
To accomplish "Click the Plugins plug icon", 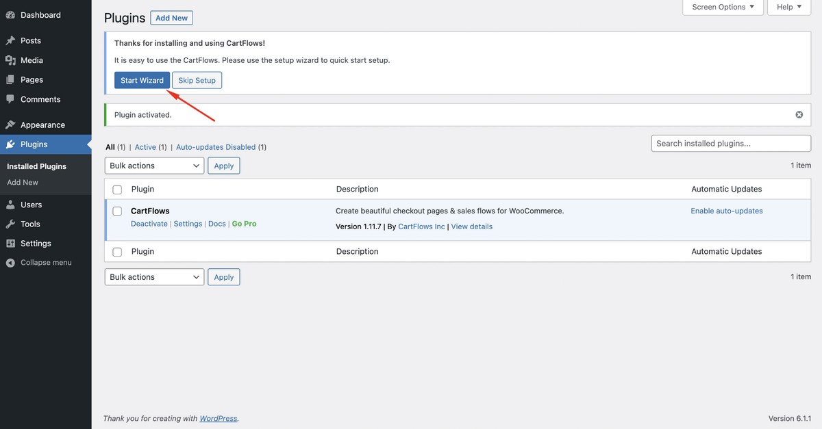I will point(10,144).
